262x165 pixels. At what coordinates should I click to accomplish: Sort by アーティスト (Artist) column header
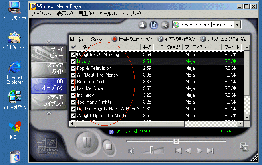(202, 47)
